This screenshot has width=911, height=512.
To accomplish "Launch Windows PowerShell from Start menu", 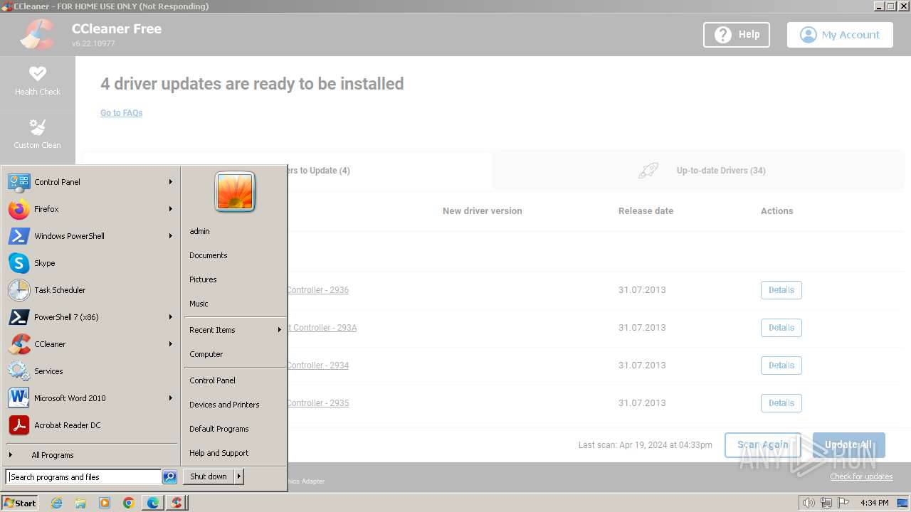I will [91, 236].
